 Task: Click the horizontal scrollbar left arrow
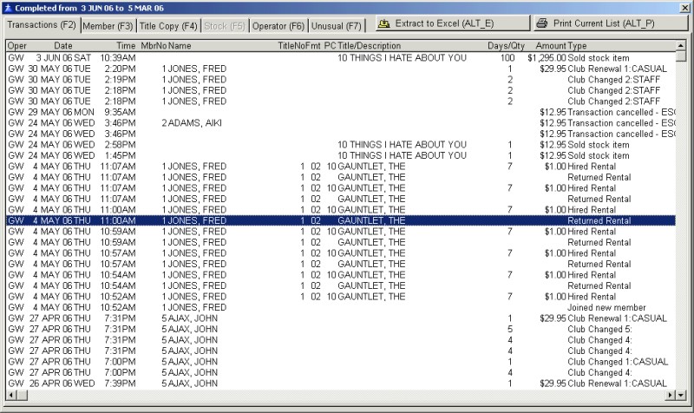[x=10, y=395]
